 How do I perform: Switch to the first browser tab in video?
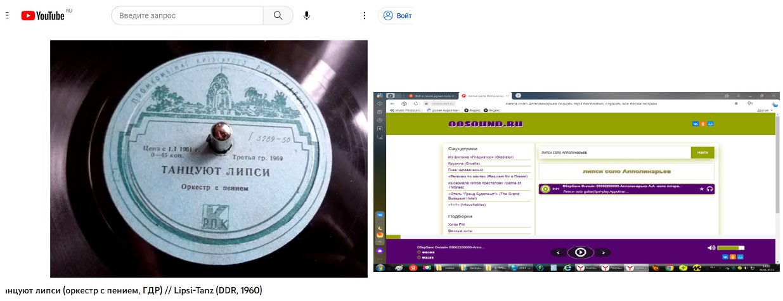[432, 95]
